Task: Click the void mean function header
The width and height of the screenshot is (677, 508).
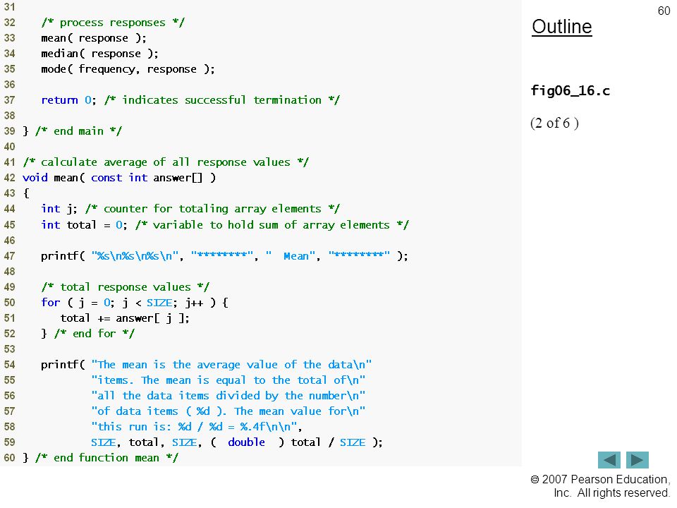Action: coord(119,178)
